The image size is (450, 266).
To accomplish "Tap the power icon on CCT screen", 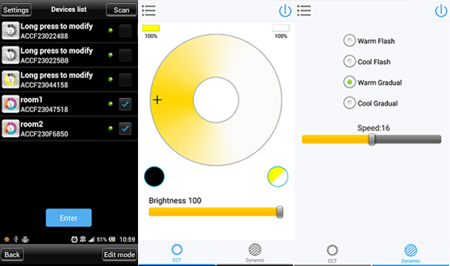I will [285, 11].
